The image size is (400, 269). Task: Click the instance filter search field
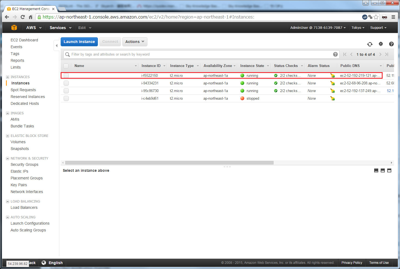201,54
